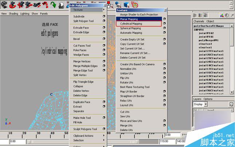Click the arrow icon above the Channel Box
This screenshot has height=147, width=235.
(x=232, y=15)
